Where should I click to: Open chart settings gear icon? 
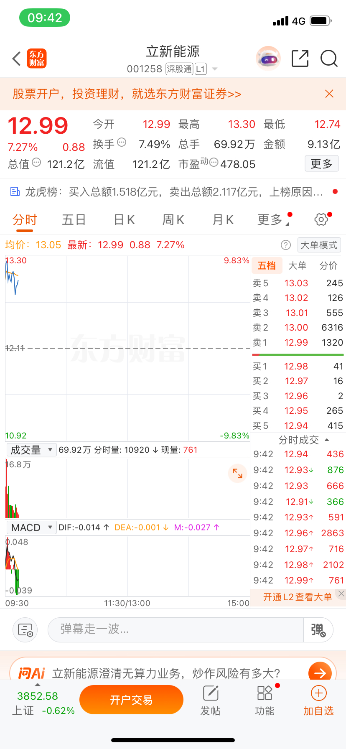click(x=321, y=219)
